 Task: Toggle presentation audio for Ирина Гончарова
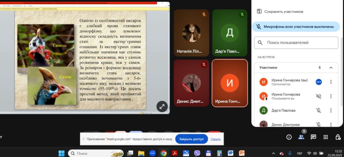click(318, 96)
